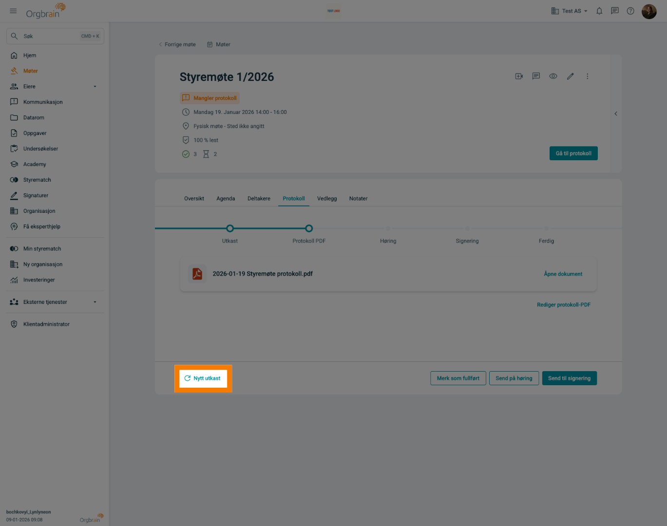Image resolution: width=667 pixels, height=526 pixels.
Task: Select the Høring progress step
Action: point(388,228)
